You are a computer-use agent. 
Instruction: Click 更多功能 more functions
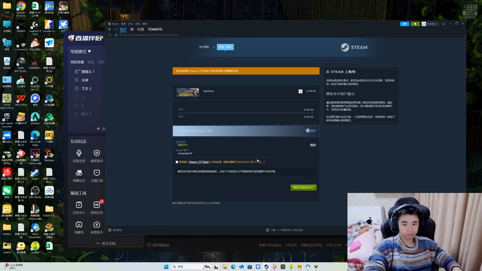coord(106,244)
